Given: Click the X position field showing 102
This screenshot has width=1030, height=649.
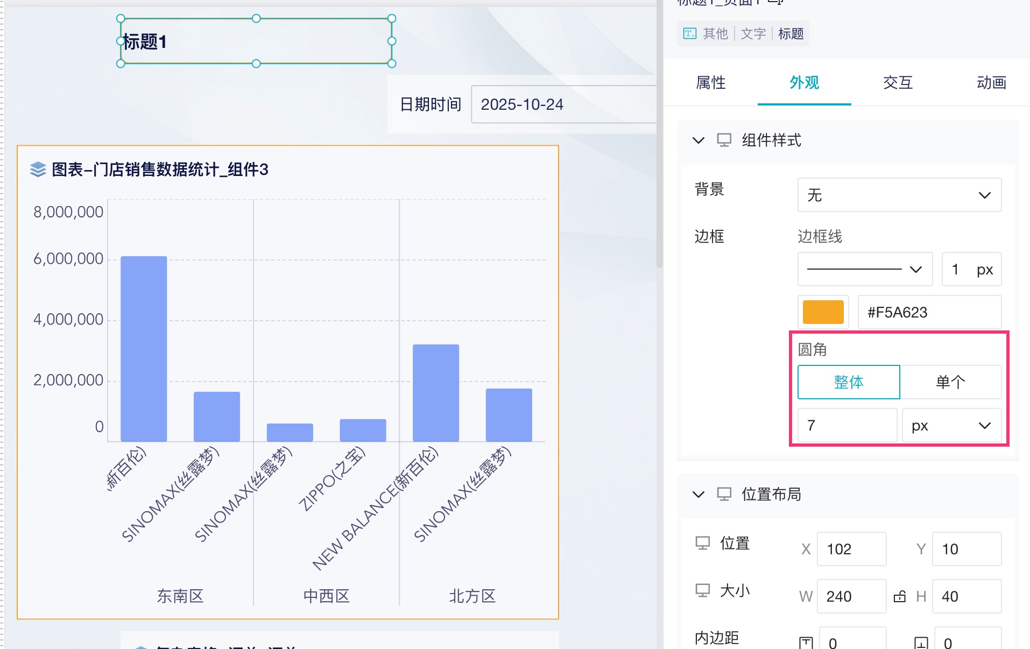Looking at the screenshot, I should [851, 549].
